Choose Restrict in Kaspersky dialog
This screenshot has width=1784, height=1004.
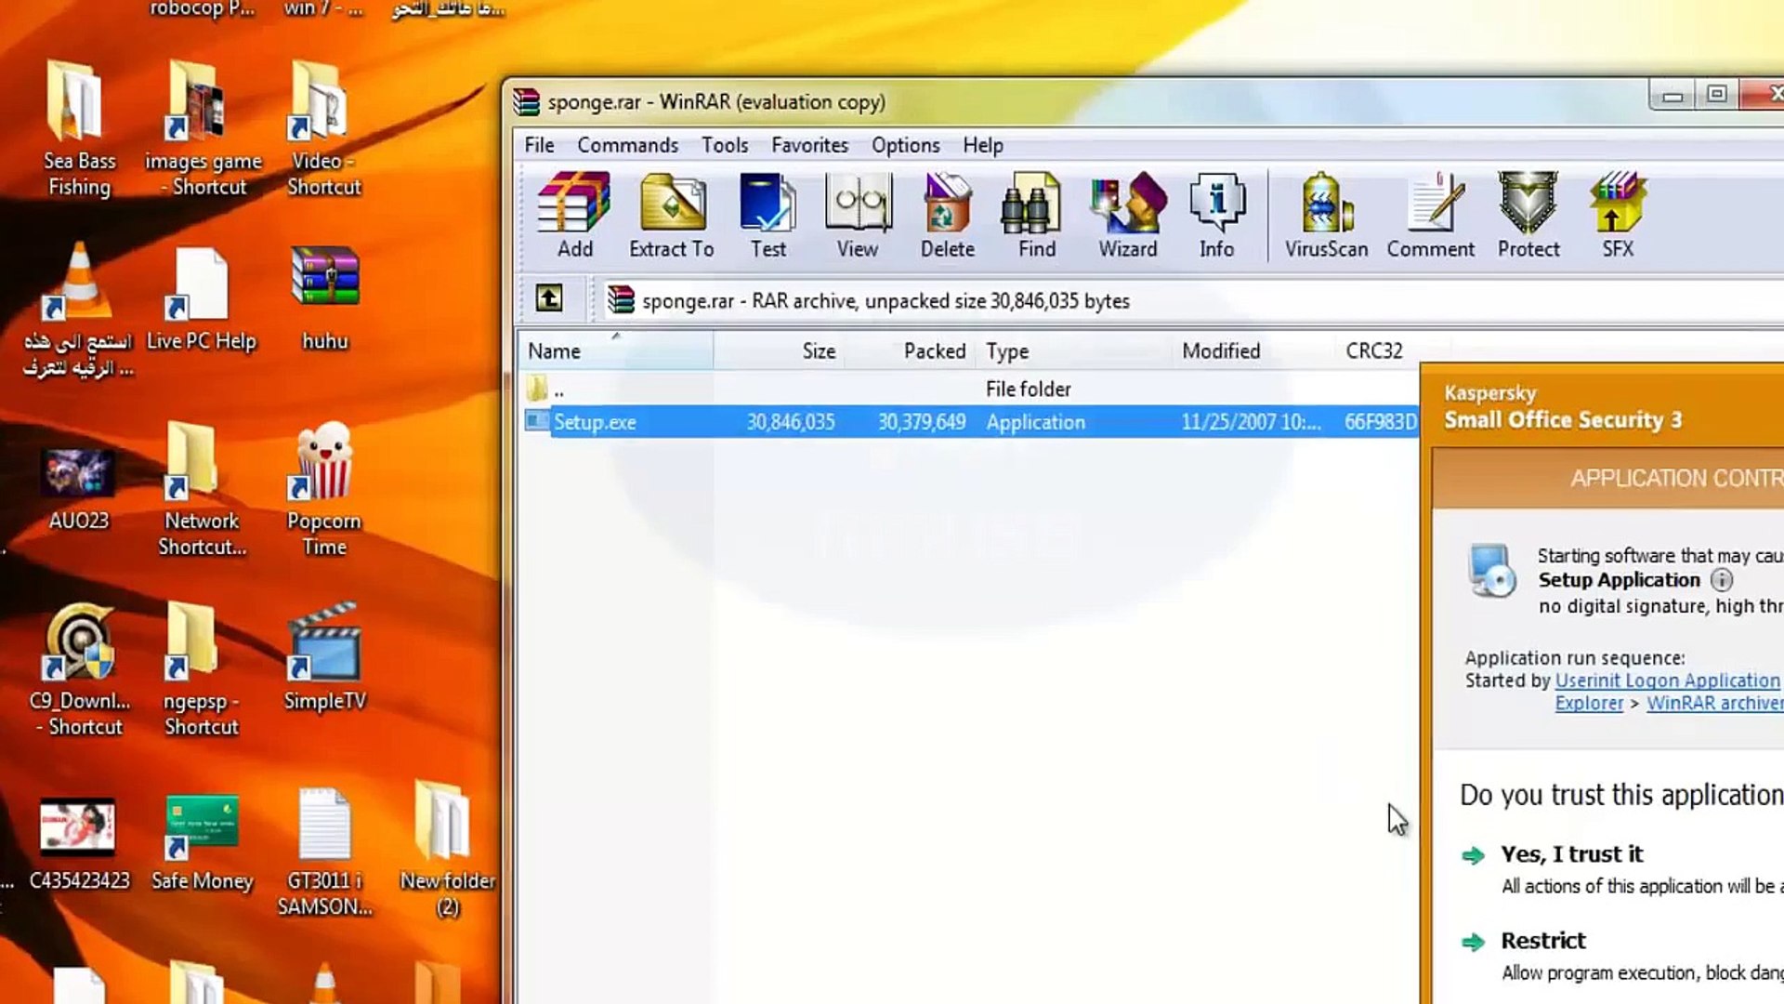coord(1542,941)
